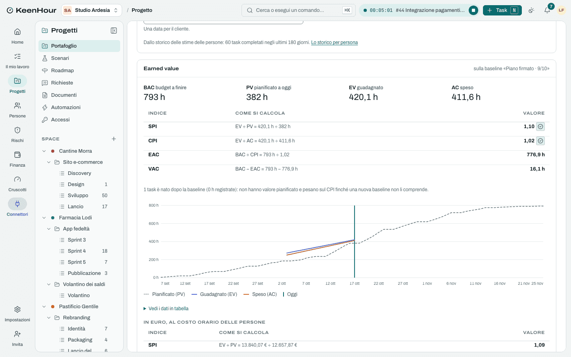The image size is (571, 357).
Task: Open Richieste menu item
Action: (79, 83)
